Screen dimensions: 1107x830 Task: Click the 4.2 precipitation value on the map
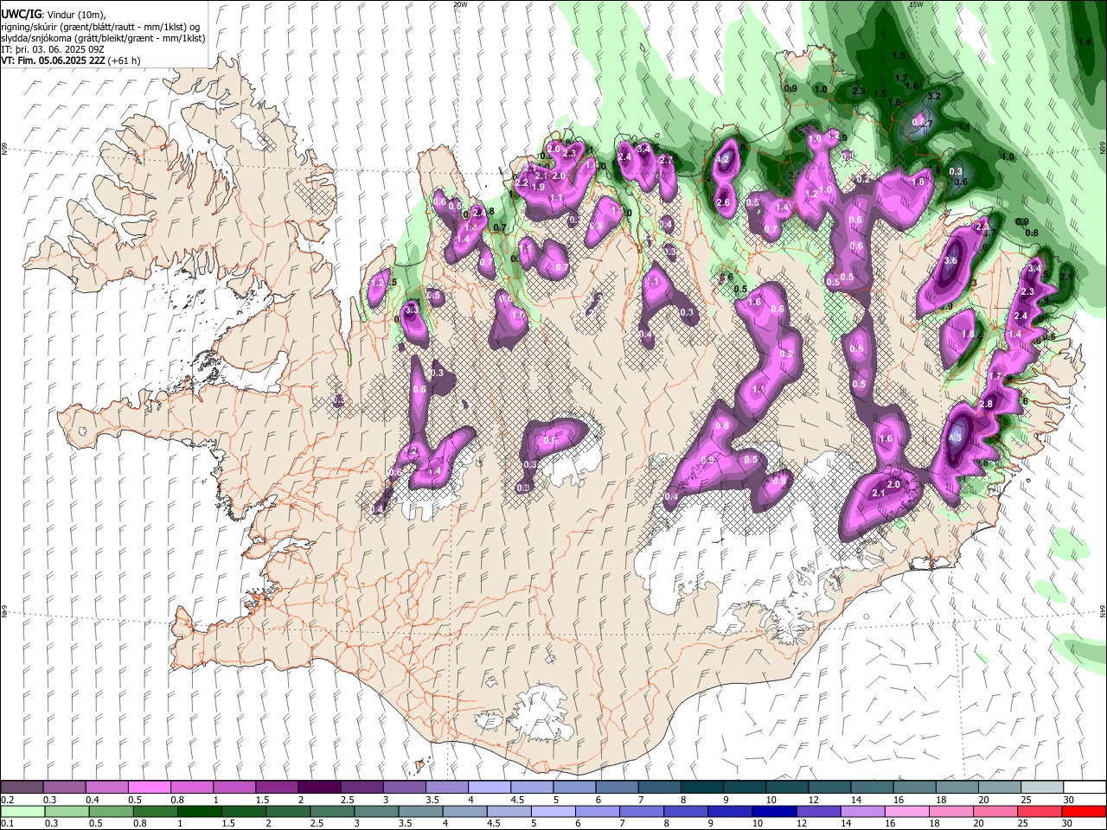tap(725, 160)
